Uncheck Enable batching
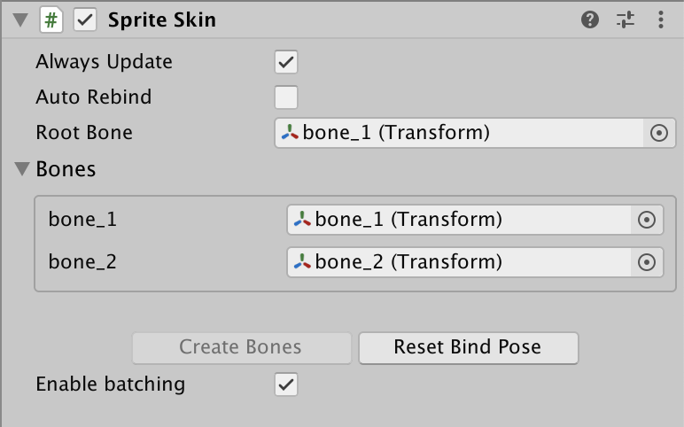The height and width of the screenshot is (427, 684). 286,384
